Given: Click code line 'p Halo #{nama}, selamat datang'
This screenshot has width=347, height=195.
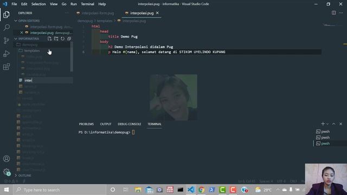Looking at the screenshot, I should (166, 52).
